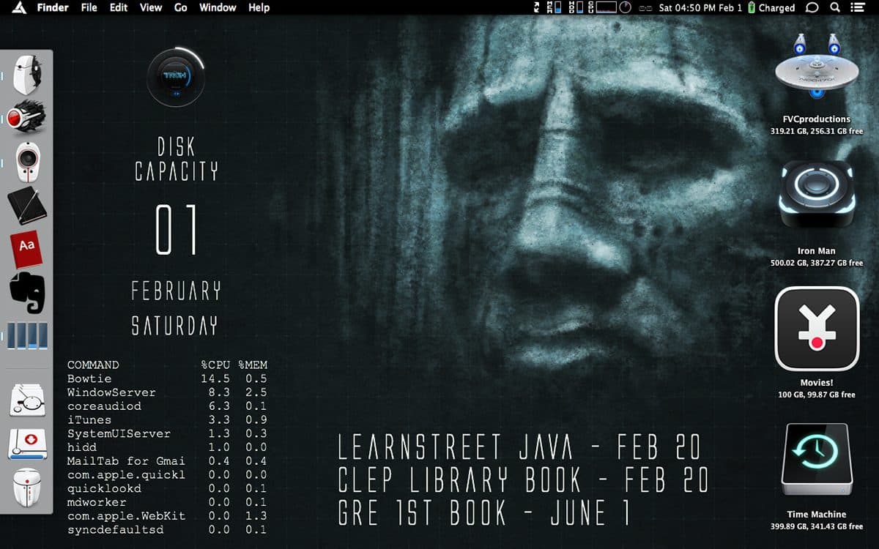
Task: Expand the CPU usage graph monitor
Action: pyautogui.click(x=606, y=8)
